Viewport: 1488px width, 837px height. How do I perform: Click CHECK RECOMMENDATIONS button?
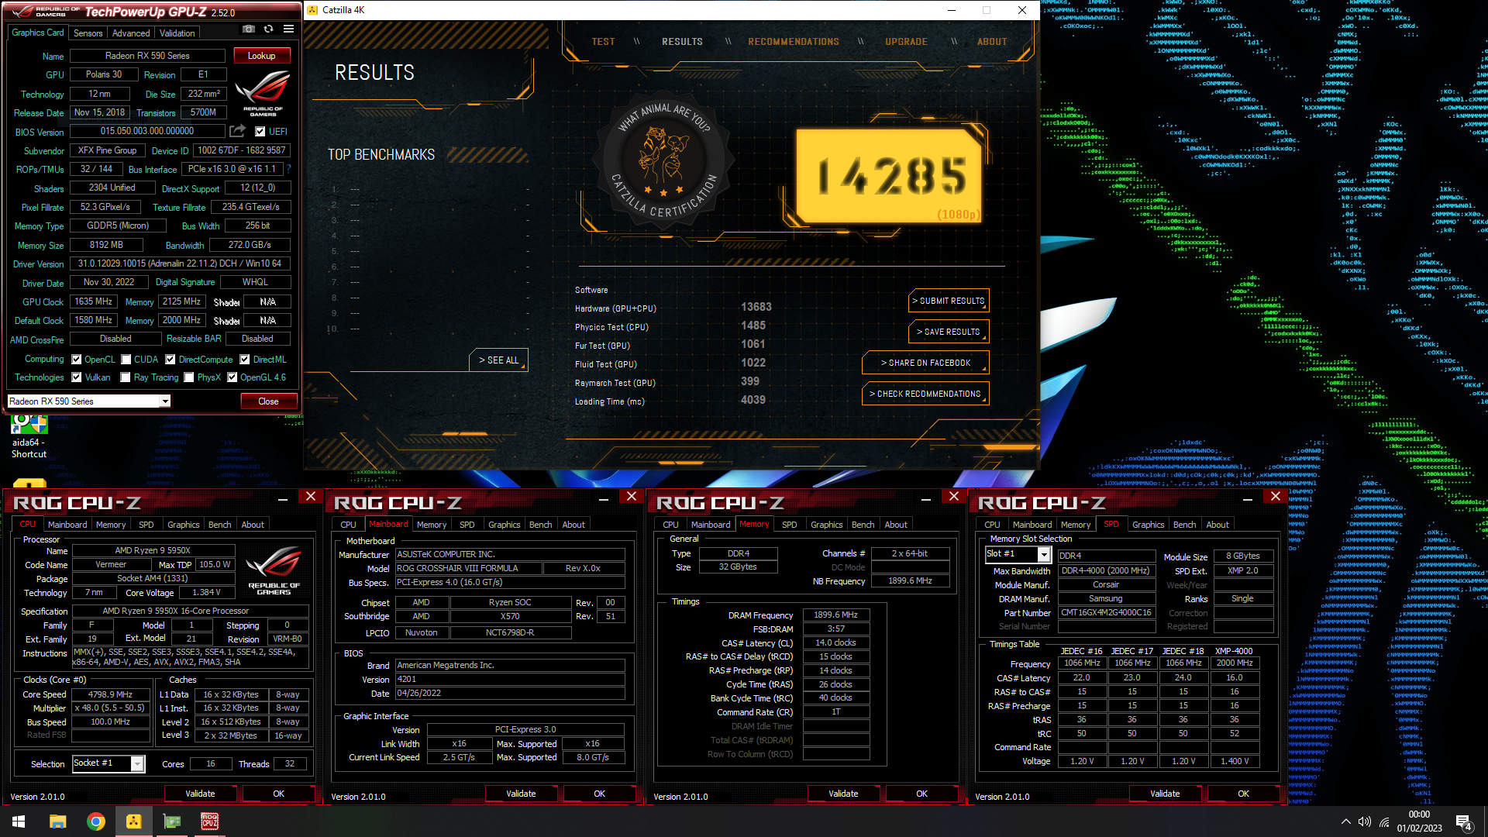925,394
